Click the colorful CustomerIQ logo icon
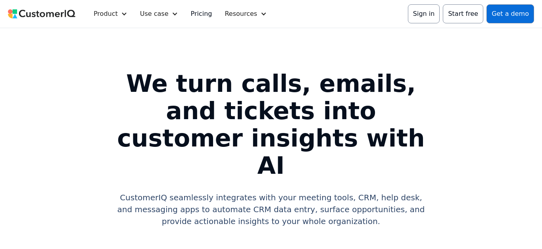The width and height of the screenshot is (542, 249). 13,14
